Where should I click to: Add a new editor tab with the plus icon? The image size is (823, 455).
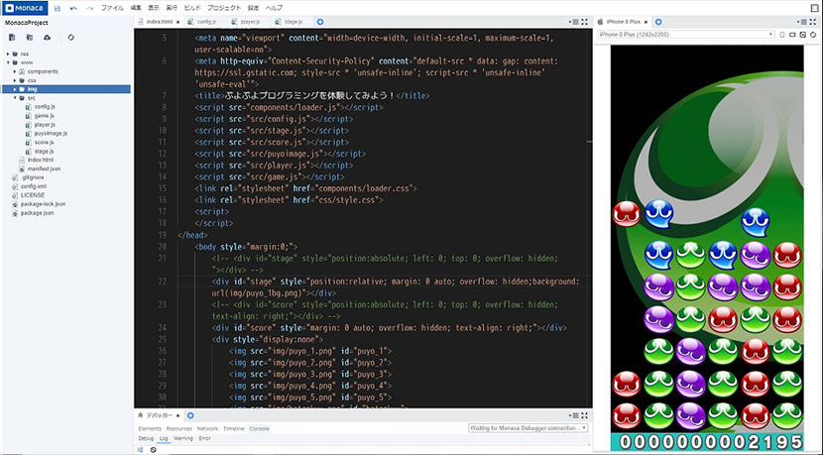pos(320,22)
